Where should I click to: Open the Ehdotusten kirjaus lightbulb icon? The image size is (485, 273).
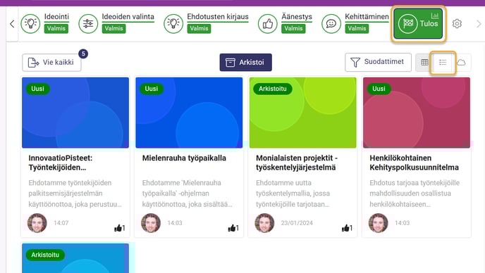pos(173,23)
